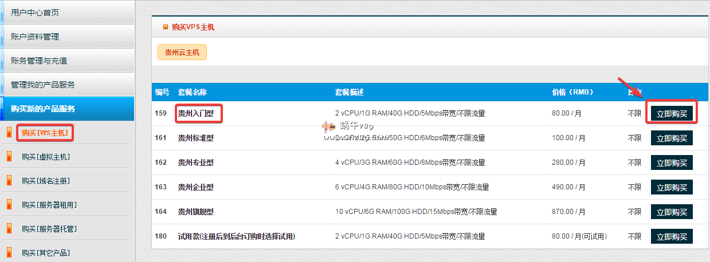Click 立即购买 for the 试用款 plan
Screen dimensions: 710x262
click(672, 236)
